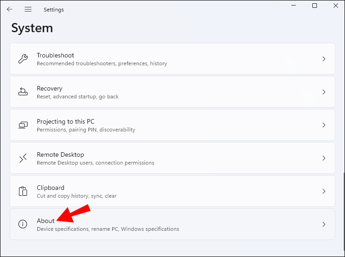Viewport: 345px width, 257px height.
Task: Maximize the Settings window
Action: (315, 6)
